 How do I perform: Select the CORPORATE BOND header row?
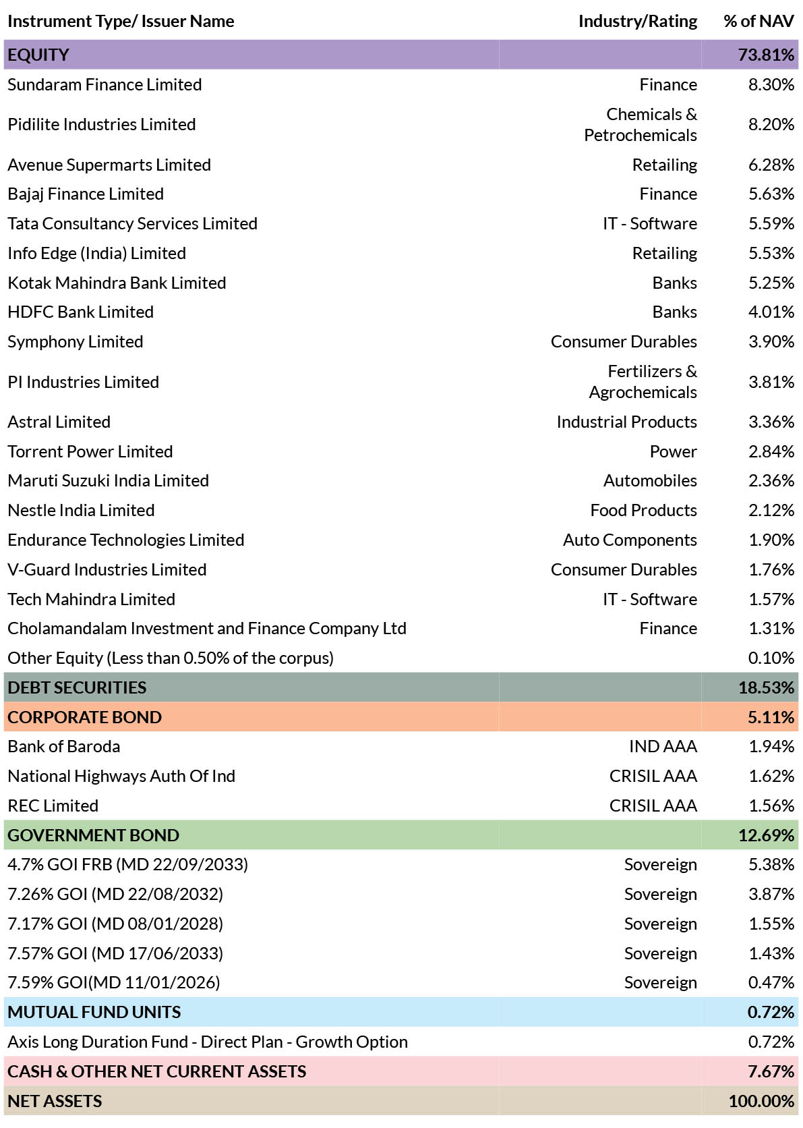pos(401,717)
